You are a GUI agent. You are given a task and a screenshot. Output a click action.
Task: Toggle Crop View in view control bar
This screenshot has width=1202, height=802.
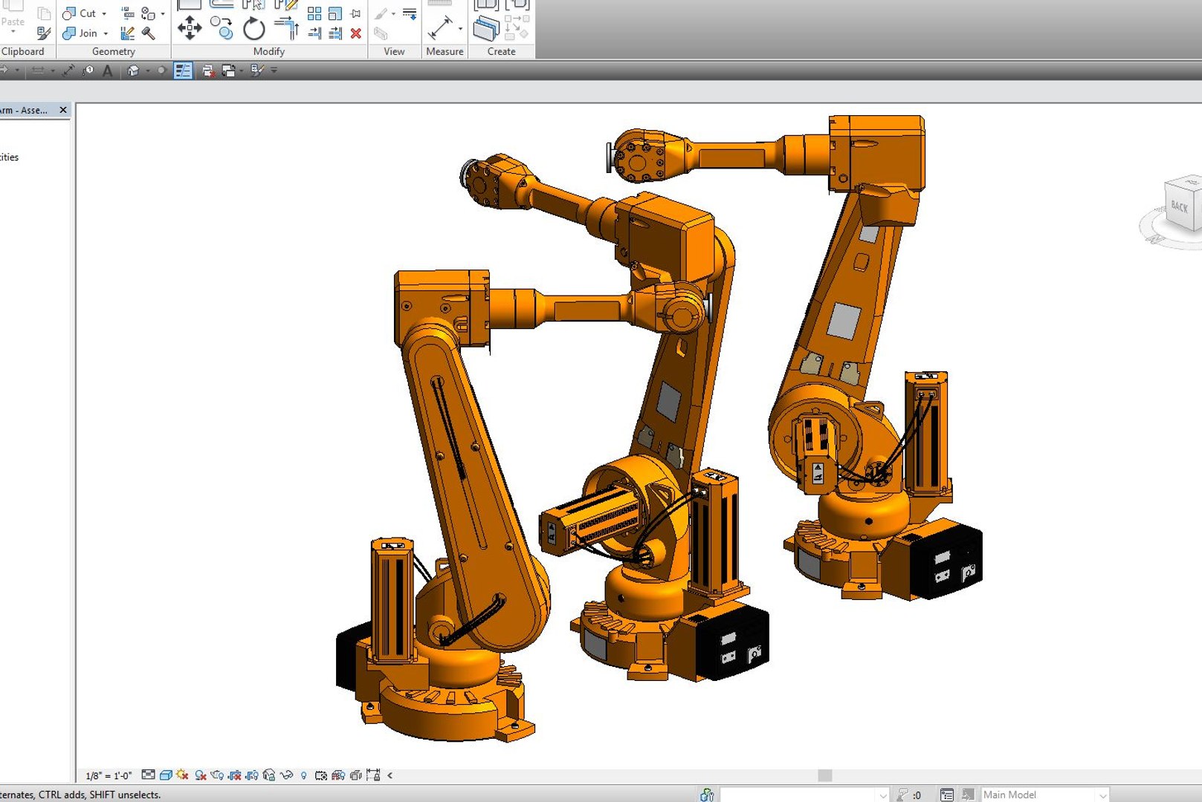pos(235,775)
